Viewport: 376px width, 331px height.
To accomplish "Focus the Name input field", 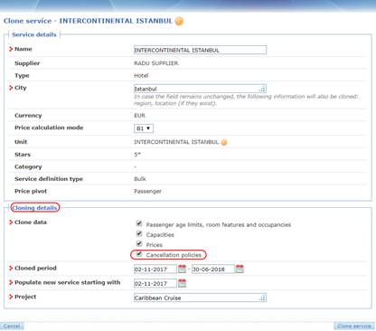I will click(200, 50).
